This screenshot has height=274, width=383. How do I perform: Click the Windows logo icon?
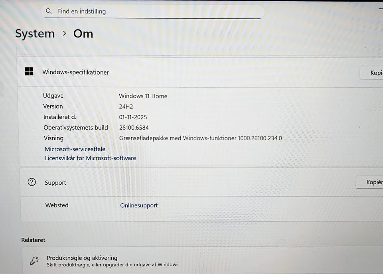[29, 71]
